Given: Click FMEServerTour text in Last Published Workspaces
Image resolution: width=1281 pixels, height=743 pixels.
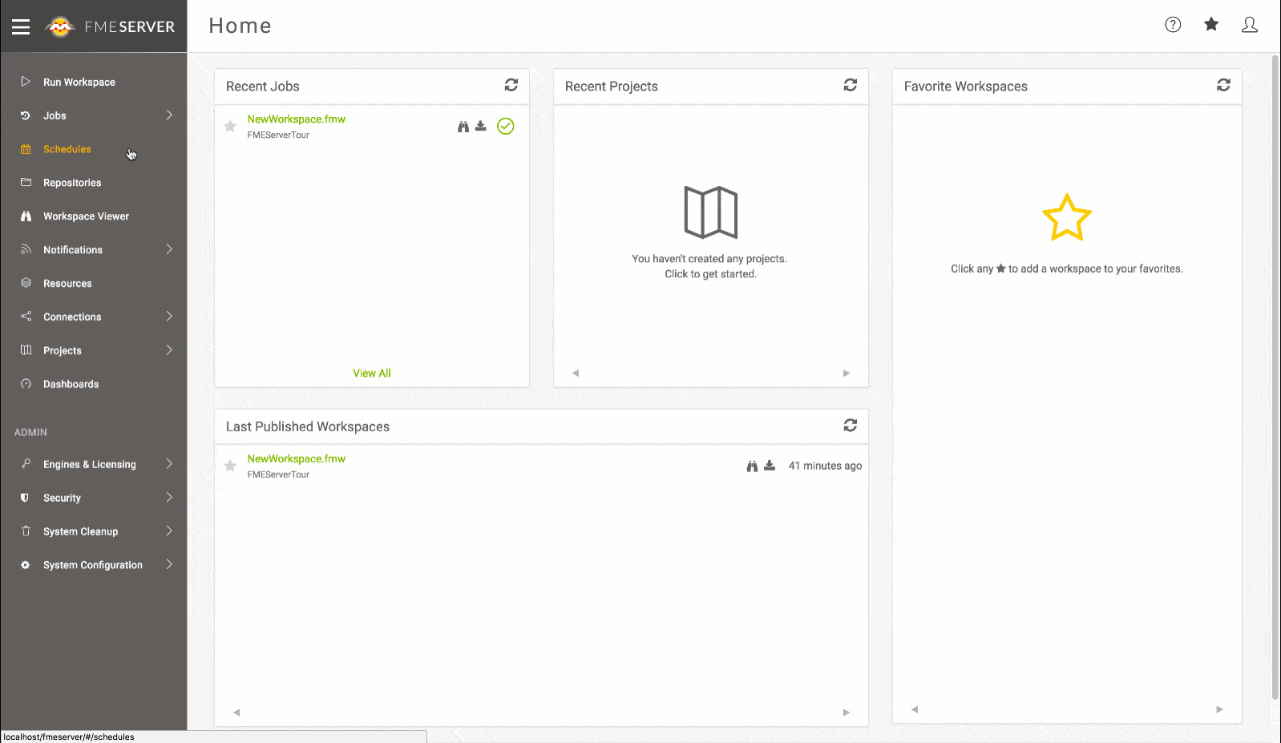Looking at the screenshot, I should click(x=278, y=474).
